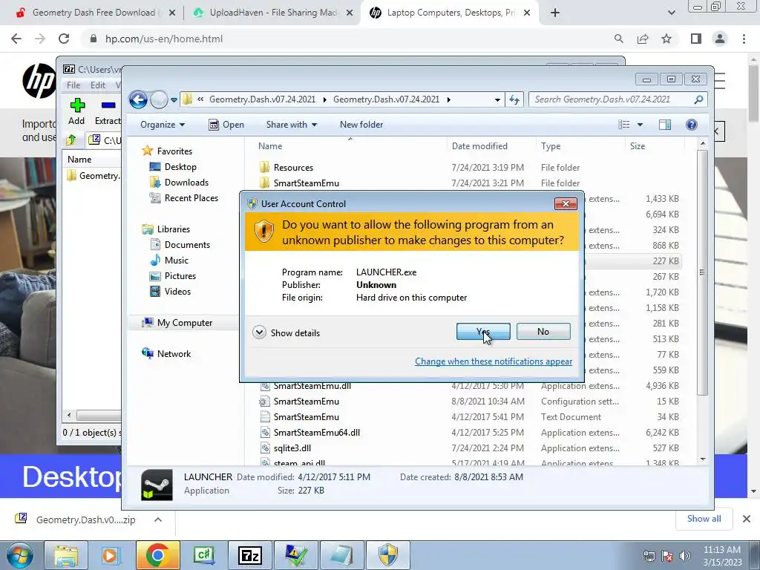The image size is (760, 570).
Task: Open 7-Zip Edit menu
Action: [x=98, y=85]
